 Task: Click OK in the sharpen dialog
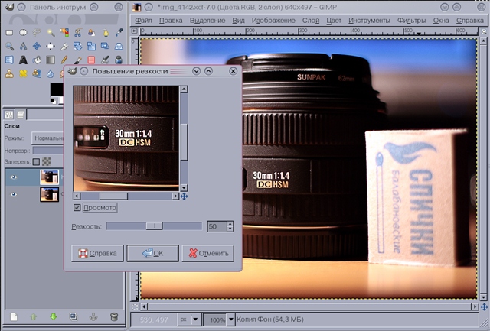click(x=152, y=253)
